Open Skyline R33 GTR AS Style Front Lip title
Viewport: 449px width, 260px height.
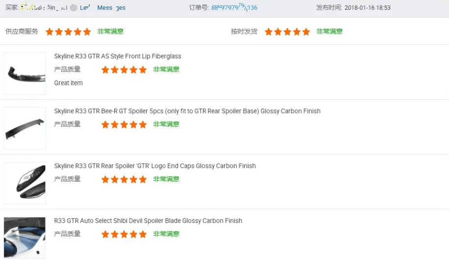tap(118, 56)
